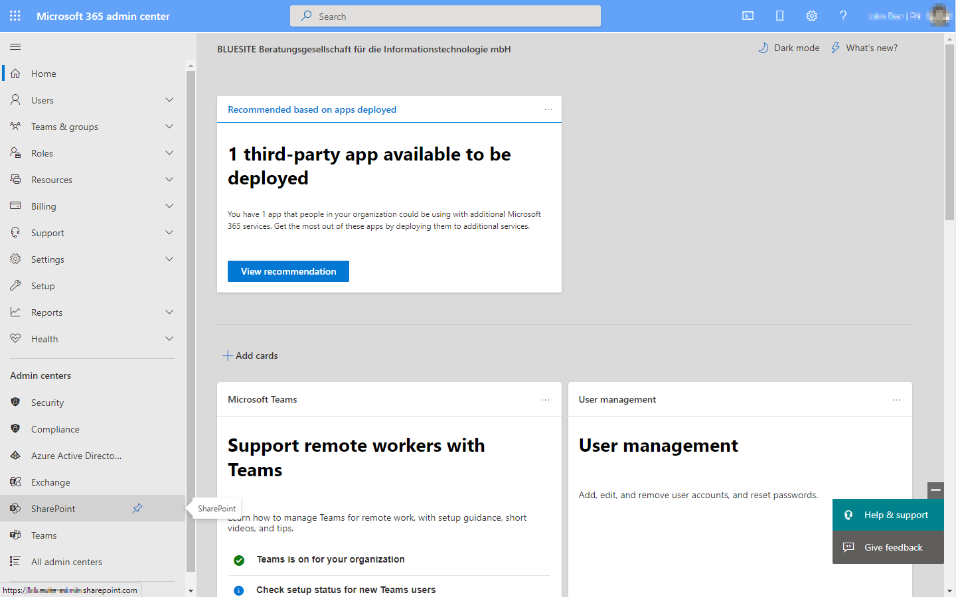The height and width of the screenshot is (597, 956).
Task: Open the app launcher waffle icon
Action: click(15, 16)
